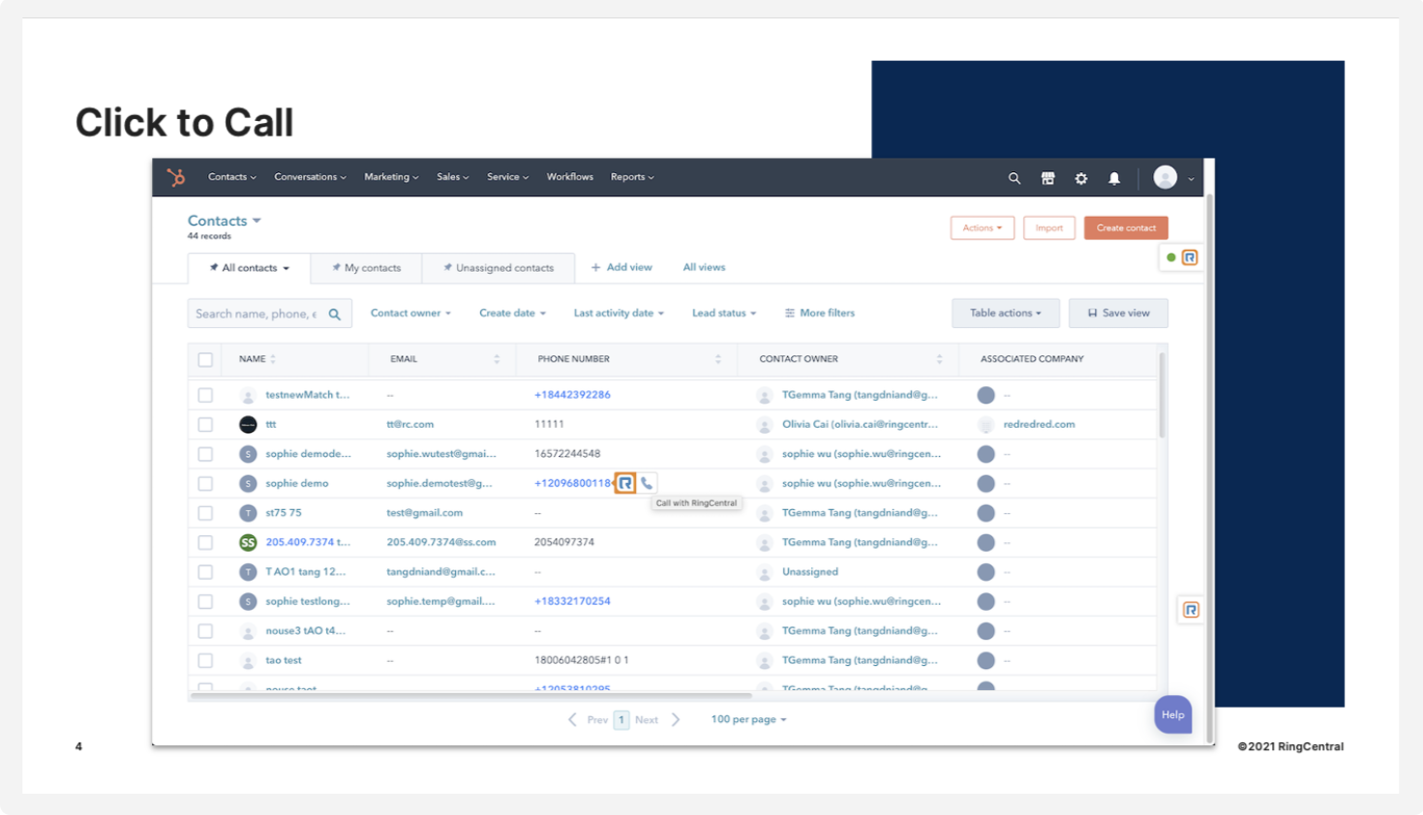Tick the select-all checkbox in table header
Screen dimensions: 1423x815
pos(205,359)
